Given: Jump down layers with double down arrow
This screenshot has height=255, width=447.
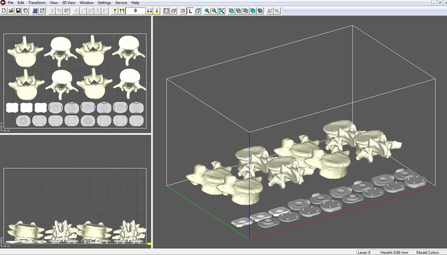Looking at the screenshot, I should point(150,10).
